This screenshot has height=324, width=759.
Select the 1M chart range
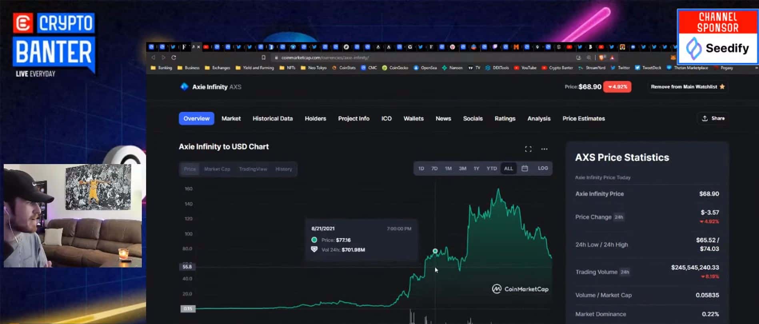tap(448, 169)
